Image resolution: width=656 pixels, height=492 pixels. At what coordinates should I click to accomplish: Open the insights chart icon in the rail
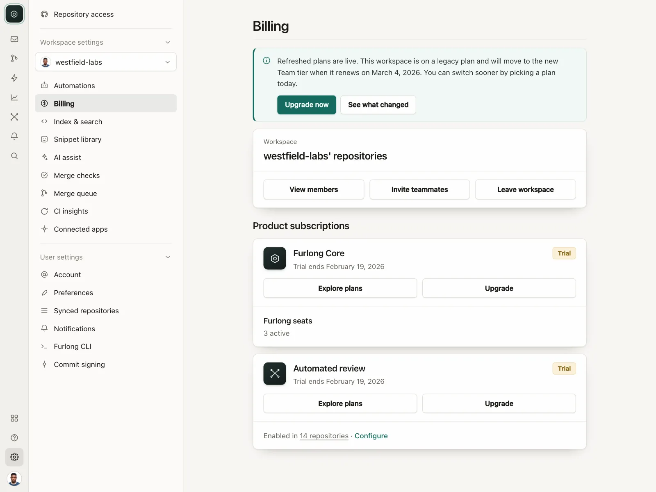tap(14, 97)
